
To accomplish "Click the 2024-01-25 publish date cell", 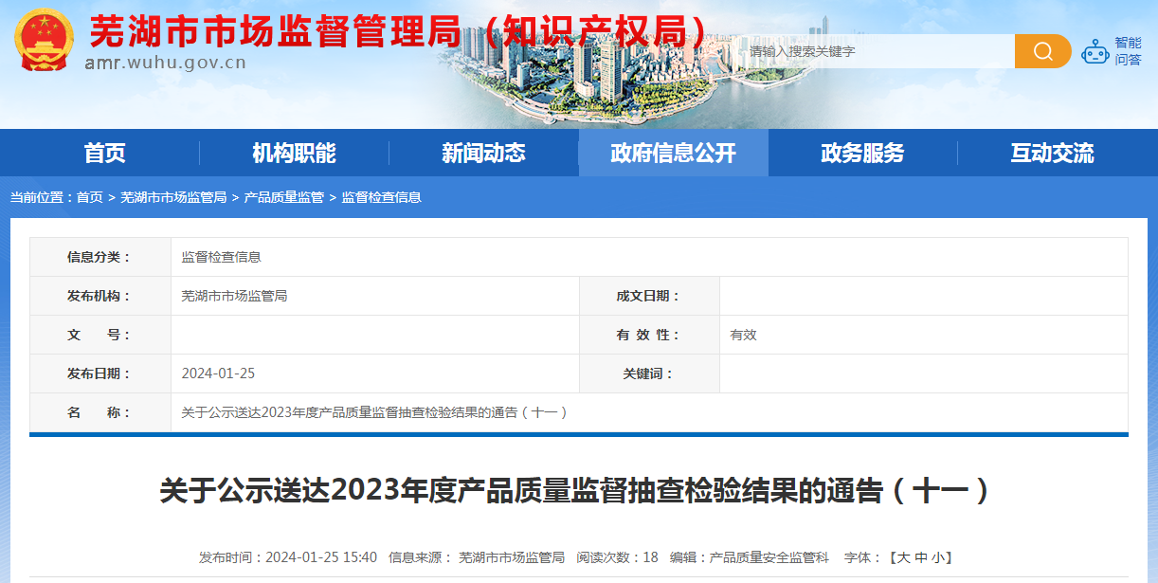I will pyautogui.click(x=218, y=373).
